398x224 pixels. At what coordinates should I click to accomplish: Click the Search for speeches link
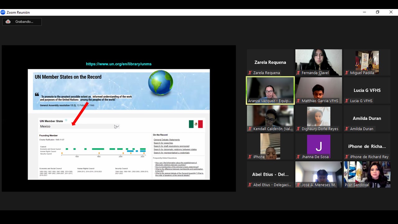[x=163, y=143]
